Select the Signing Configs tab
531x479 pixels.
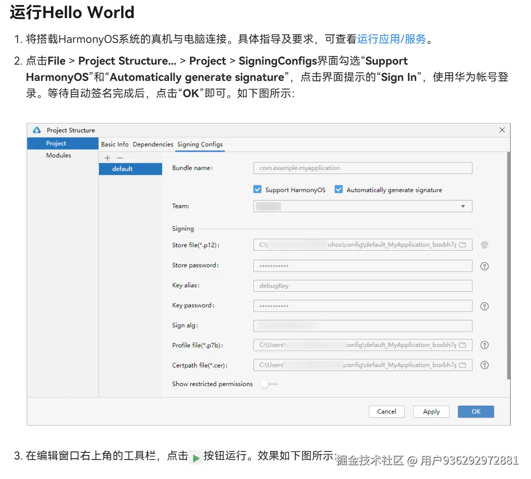click(x=200, y=144)
